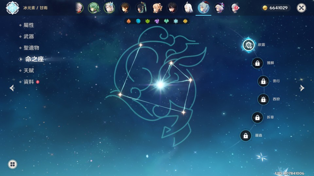Go to previous character with left arrow
Screen dimensions: 314x176
click(x=12, y=88)
